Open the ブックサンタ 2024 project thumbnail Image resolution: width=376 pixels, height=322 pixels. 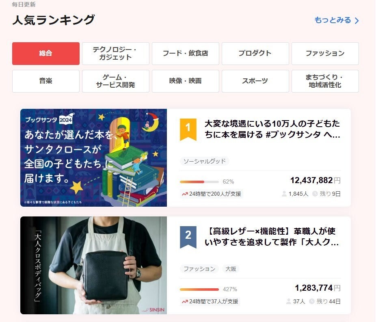(93, 158)
